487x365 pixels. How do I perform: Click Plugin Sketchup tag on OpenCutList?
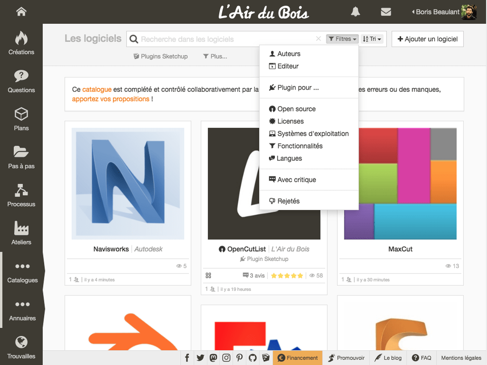pyautogui.click(x=264, y=259)
